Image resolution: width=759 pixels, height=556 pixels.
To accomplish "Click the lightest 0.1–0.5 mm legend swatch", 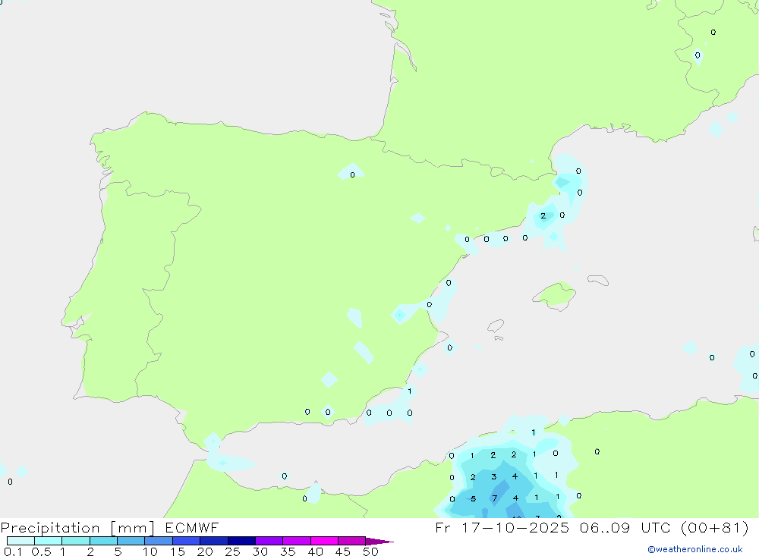I will (x=20, y=541).
